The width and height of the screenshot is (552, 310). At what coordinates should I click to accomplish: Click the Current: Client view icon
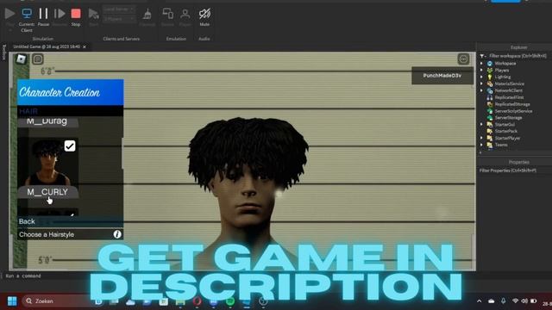27,14
